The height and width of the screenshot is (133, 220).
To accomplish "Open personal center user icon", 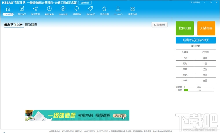I will (x=118, y=9).
